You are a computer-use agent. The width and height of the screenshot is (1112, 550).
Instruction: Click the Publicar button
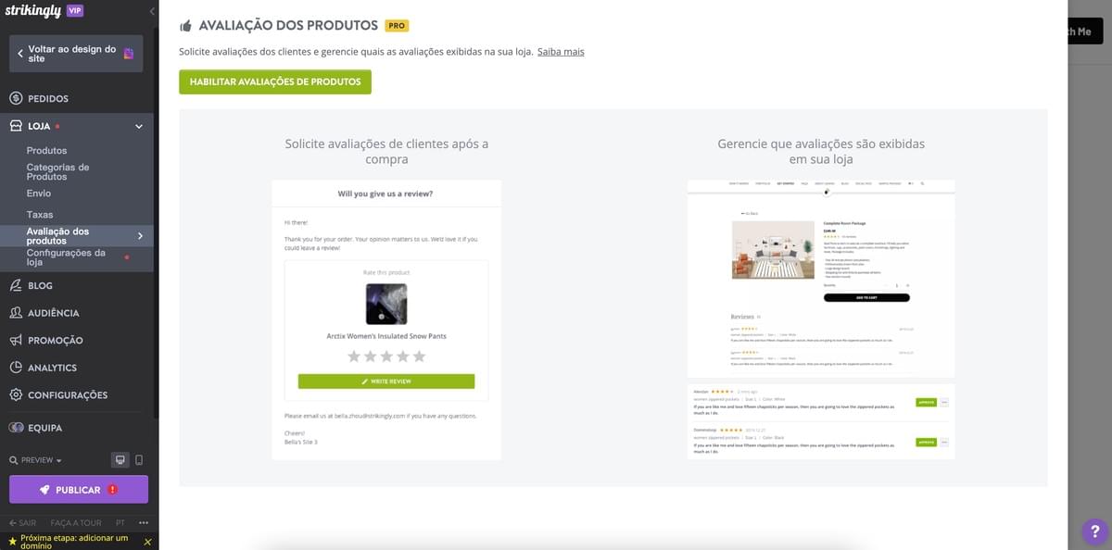pos(79,490)
